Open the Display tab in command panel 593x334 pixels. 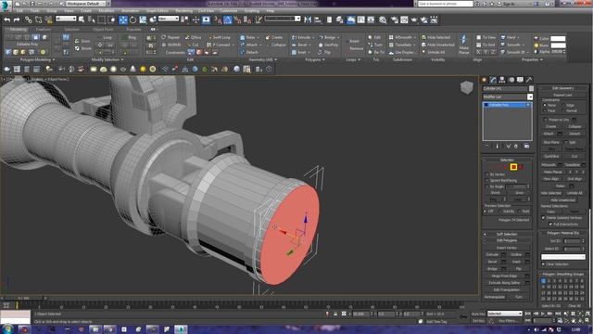[x=521, y=80]
